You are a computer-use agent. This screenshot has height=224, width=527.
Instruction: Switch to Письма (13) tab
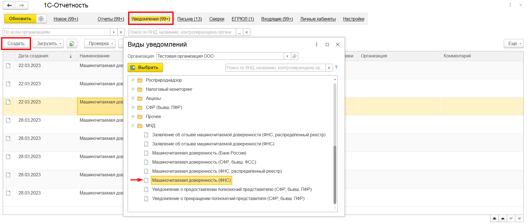click(x=190, y=19)
